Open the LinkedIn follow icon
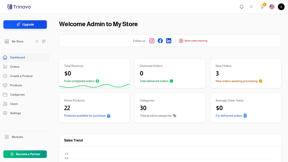Viewport: 288px width, 162px height. point(169,41)
